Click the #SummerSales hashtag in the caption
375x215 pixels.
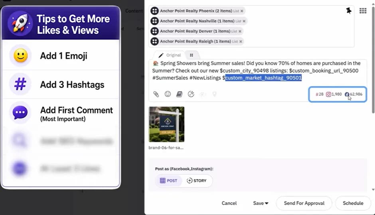coord(170,78)
